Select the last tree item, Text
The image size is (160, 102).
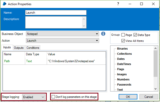(120, 90)
